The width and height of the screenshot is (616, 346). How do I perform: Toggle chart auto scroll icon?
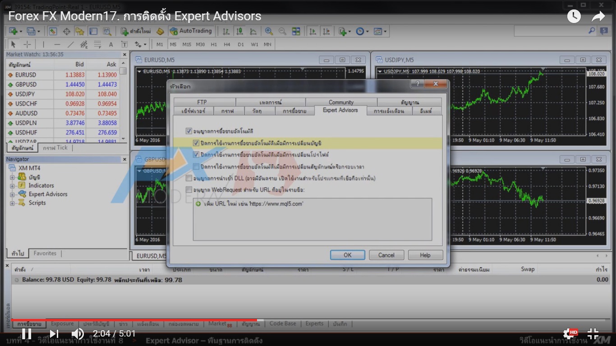[313, 31]
